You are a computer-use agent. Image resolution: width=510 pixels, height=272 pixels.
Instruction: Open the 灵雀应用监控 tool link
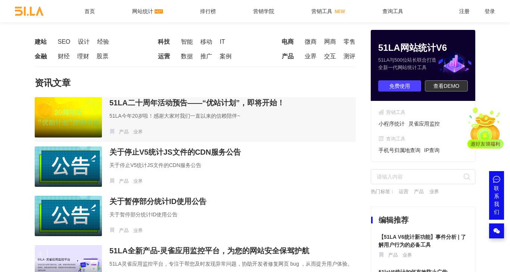pos(424,124)
